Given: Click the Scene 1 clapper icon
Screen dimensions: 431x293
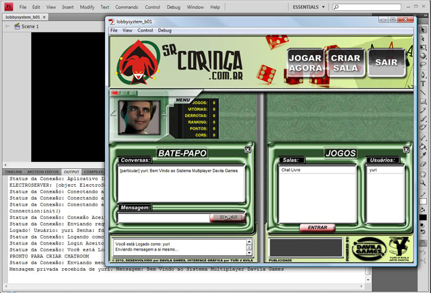Looking at the screenshot, I should [x=17, y=26].
